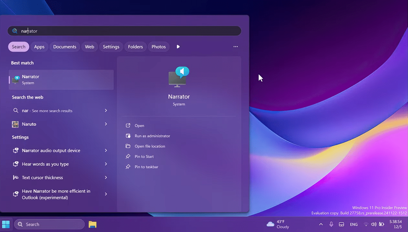Expand the Hear words as you type chevron
The width and height of the screenshot is (408, 232).
pos(106,164)
